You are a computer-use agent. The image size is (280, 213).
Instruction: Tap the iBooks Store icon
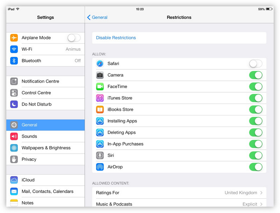point(100,109)
